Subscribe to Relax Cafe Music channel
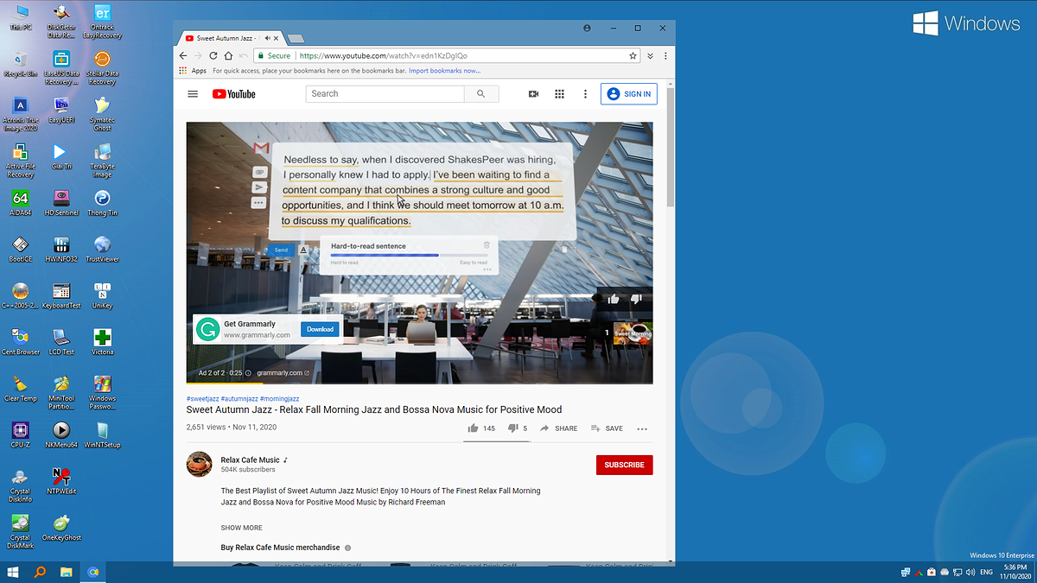Screen dimensions: 1037x583 pyautogui.click(x=624, y=465)
